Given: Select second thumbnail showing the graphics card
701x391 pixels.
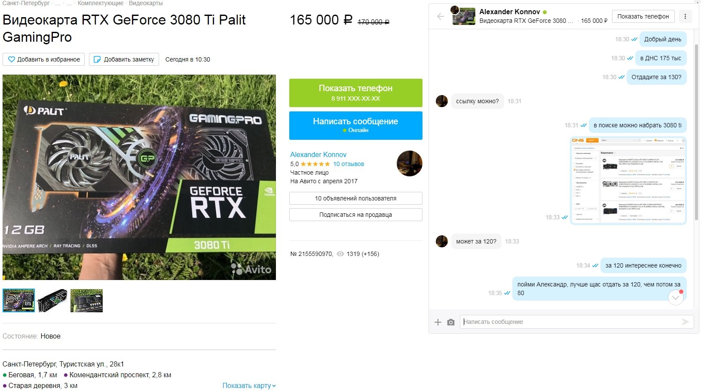Looking at the screenshot, I should click(x=52, y=300).
